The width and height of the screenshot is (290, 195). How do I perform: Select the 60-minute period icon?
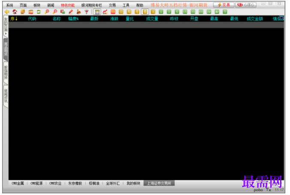(x=201, y=12)
